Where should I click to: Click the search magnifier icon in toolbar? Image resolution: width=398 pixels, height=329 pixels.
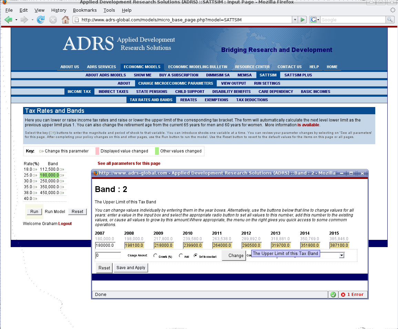[x=390, y=20]
